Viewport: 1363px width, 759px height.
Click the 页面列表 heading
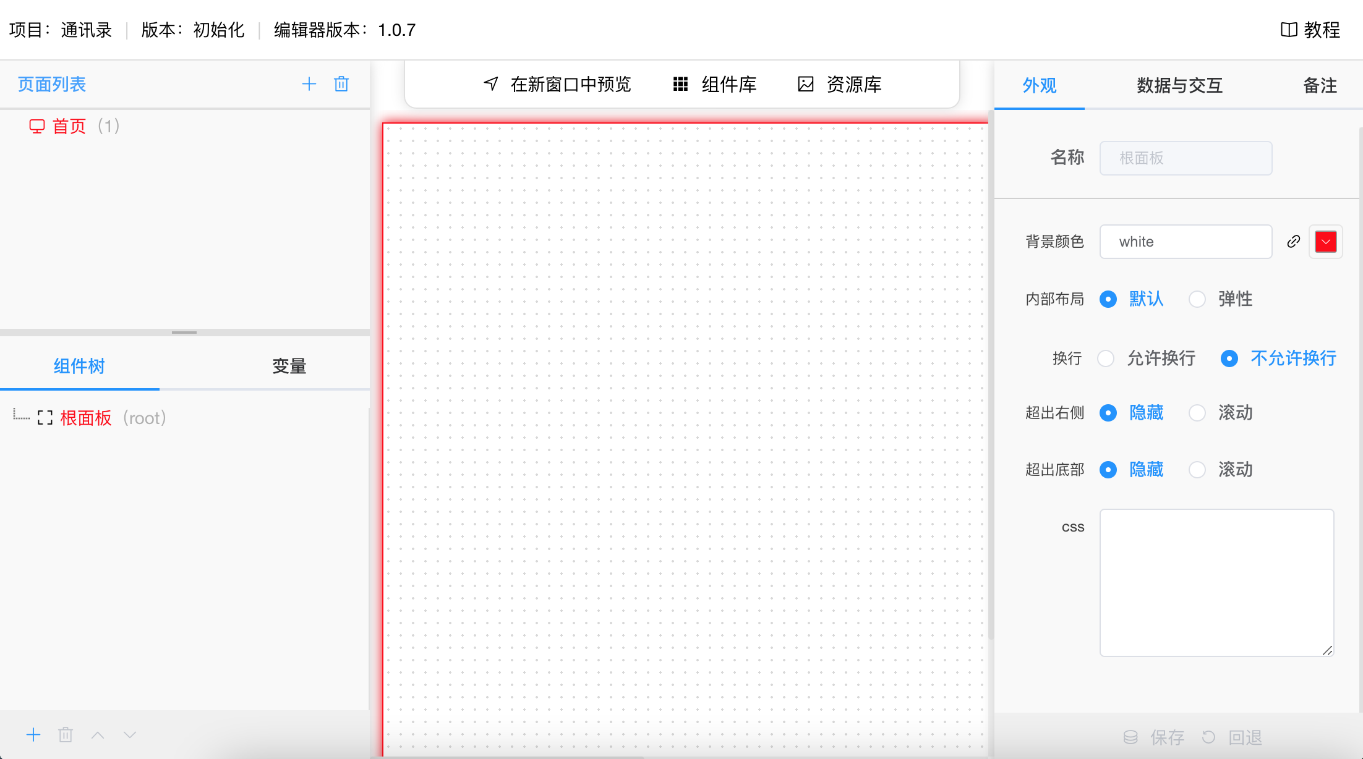pos(52,84)
